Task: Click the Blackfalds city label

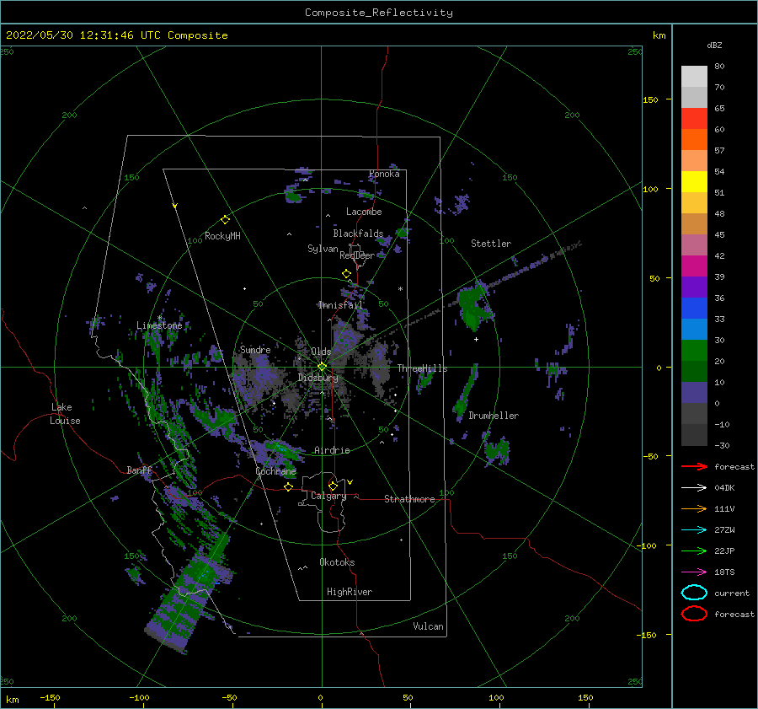Action: click(358, 234)
